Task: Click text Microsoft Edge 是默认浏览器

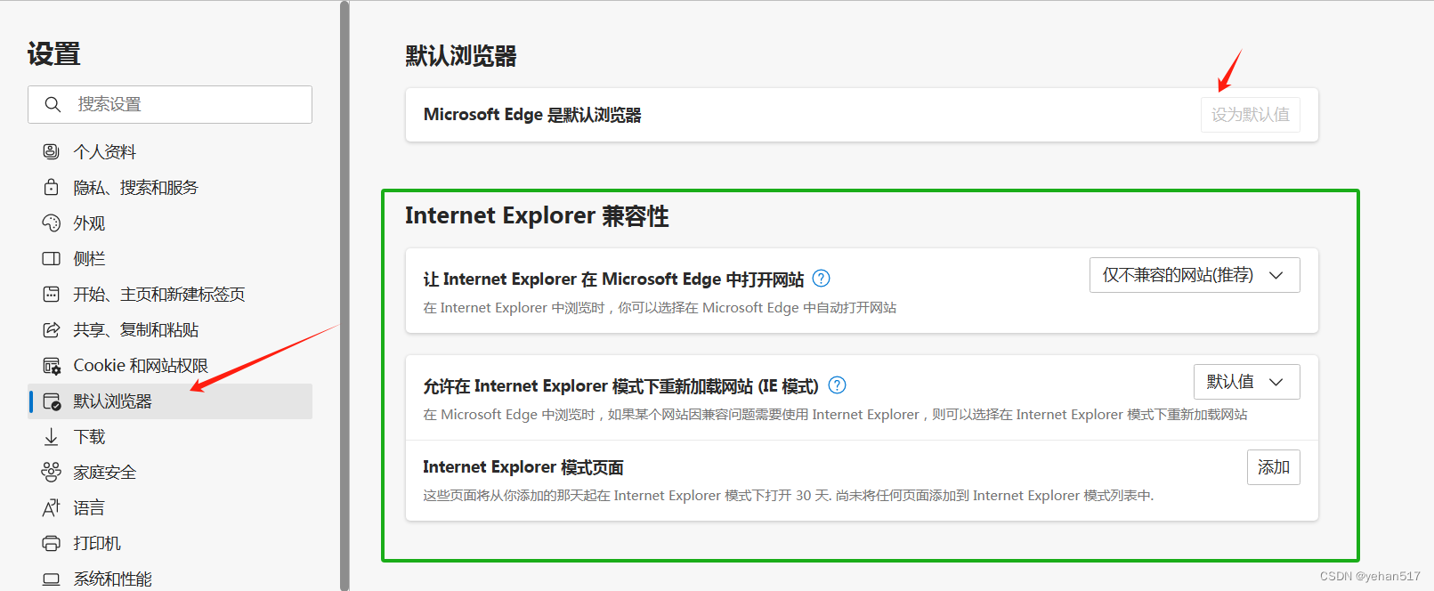Action: (x=532, y=115)
